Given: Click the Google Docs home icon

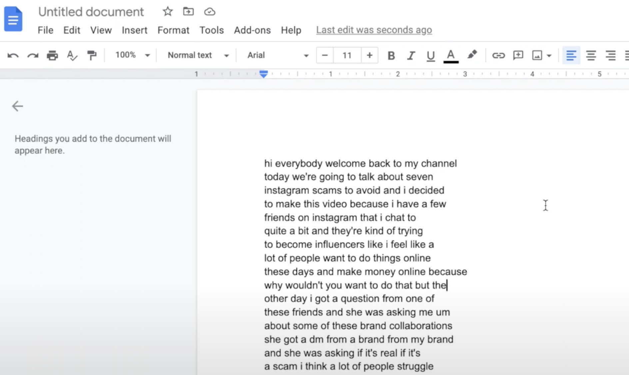Looking at the screenshot, I should coord(13,19).
